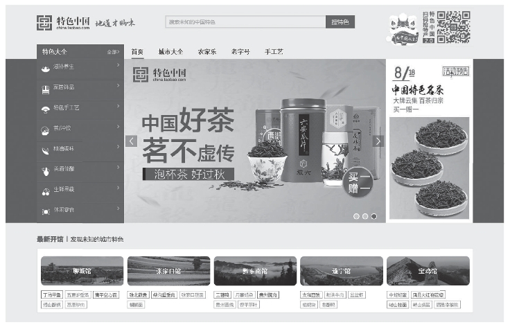Click the furniture icon beside 家居饰品
This screenshot has height=327, width=510.
[x=46, y=89]
